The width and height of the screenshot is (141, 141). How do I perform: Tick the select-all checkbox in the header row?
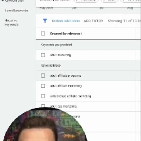pyautogui.click(x=43, y=34)
